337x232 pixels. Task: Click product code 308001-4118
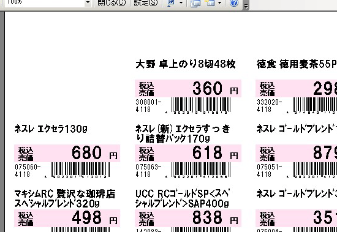point(148,106)
